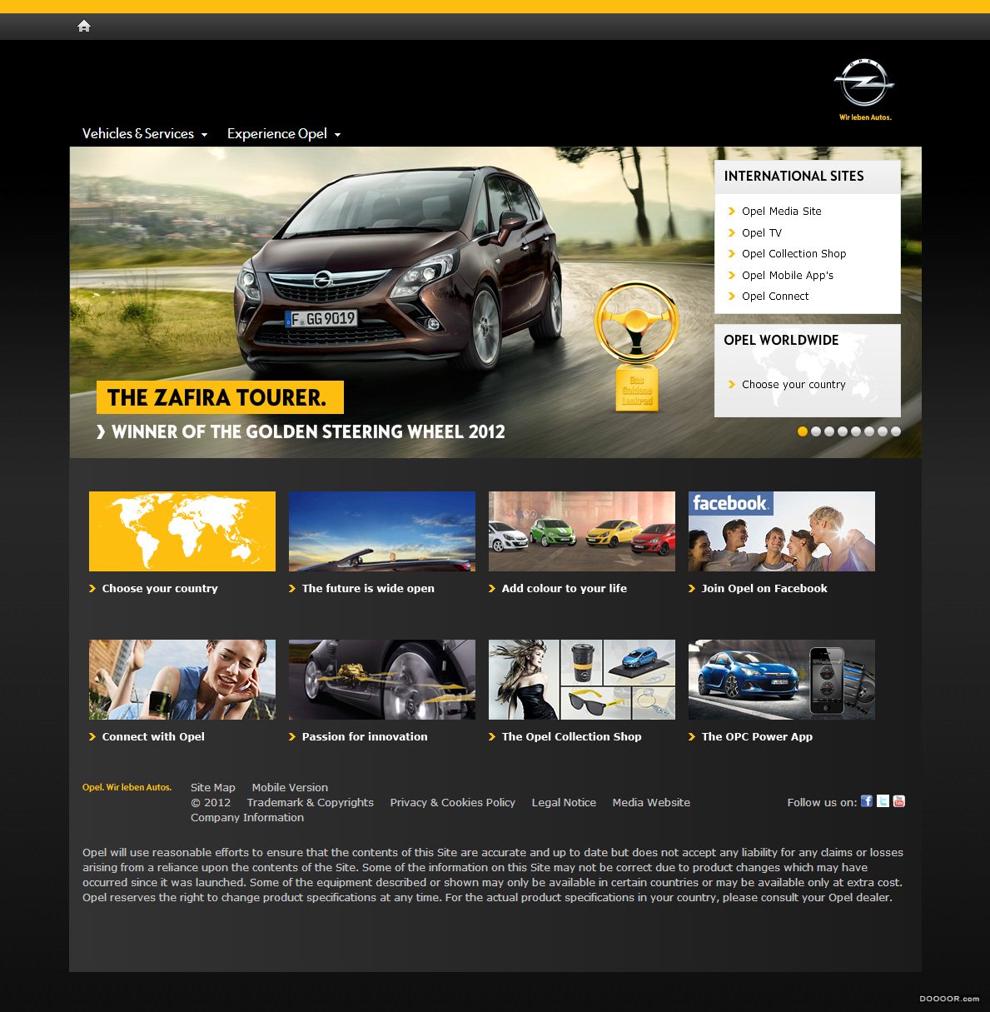The width and height of the screenshot is (990, 1012).
Task: Select the seventh carousel slide dot
Action: point(883,431)
